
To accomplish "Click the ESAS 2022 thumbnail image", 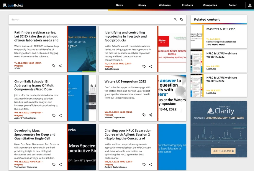I will point(196,37).
